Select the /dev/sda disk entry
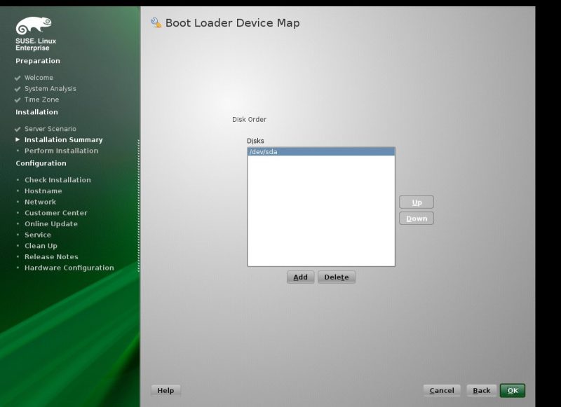 pyautogui.click(x=320, y=151)
